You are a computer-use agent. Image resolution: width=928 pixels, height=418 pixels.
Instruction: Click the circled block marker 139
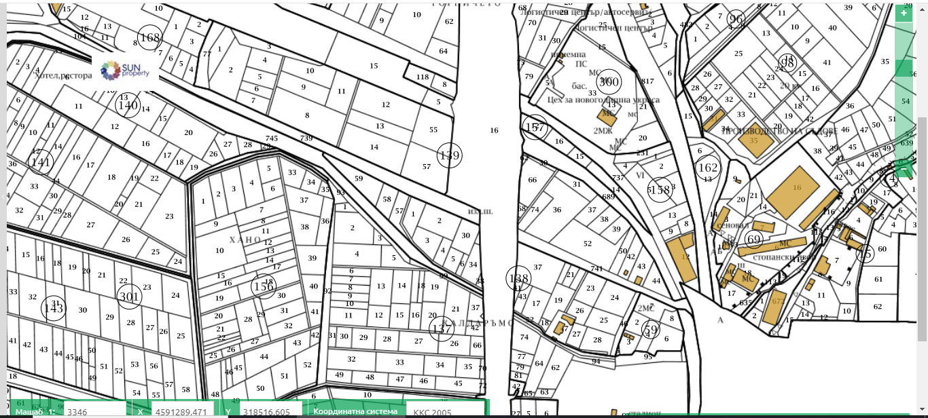449,156
